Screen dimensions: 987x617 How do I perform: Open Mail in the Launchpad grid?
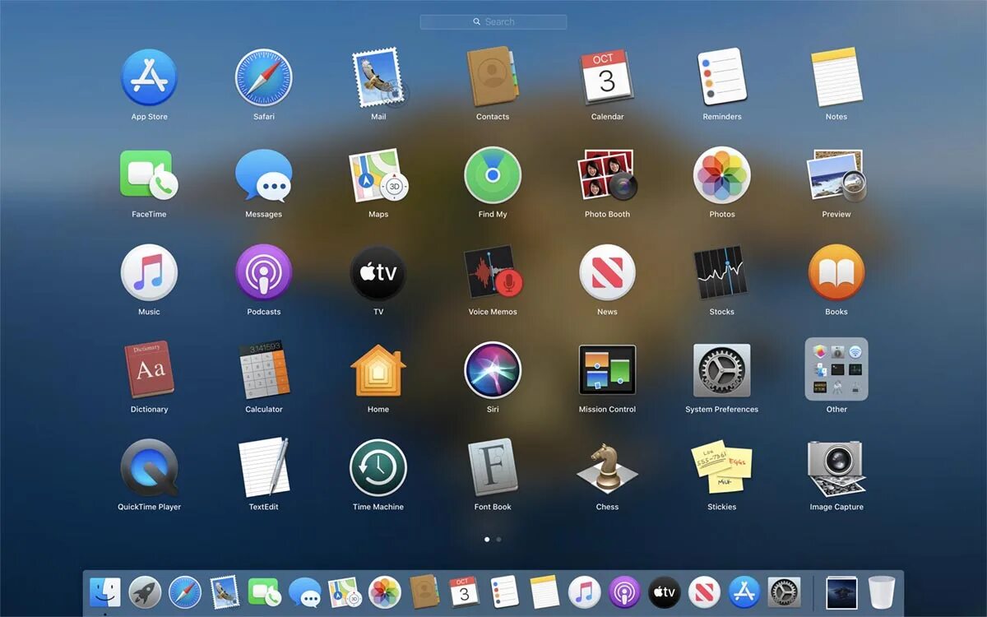point(378,78)
